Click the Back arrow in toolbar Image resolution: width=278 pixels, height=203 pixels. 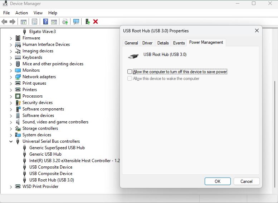pyautogui.click(x=5, y=22)
